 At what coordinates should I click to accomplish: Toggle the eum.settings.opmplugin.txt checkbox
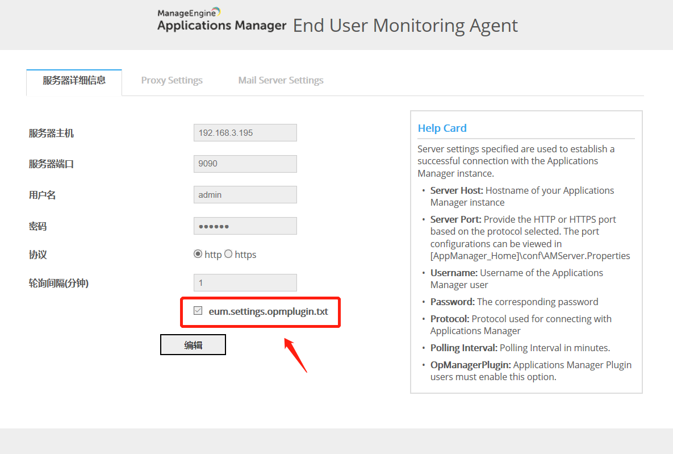click(198, 311)
